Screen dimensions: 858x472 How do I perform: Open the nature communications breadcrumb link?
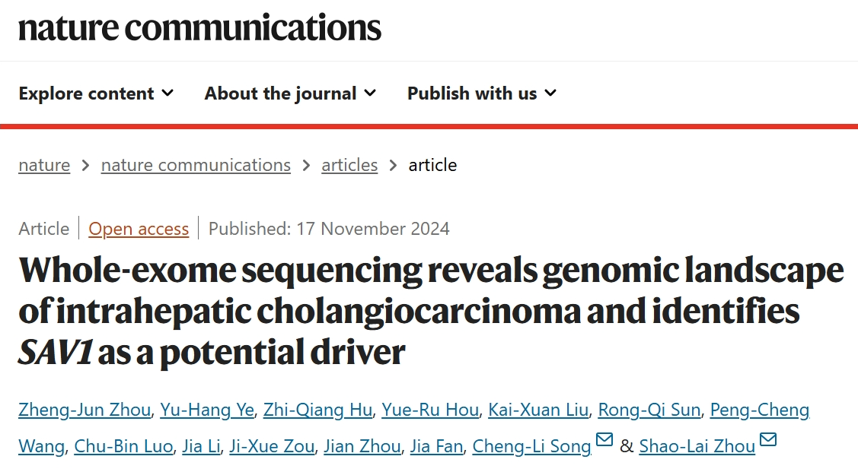click(196, 165)
